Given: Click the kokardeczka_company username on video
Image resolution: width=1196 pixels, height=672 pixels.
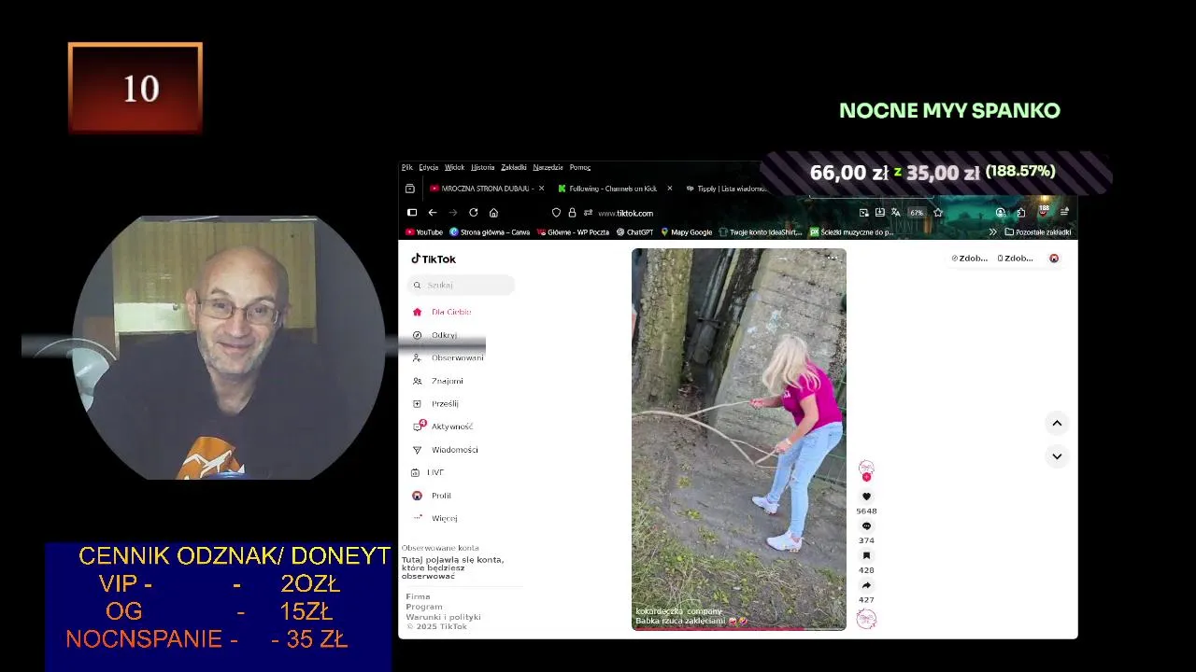Looking at the screenshot, I should click(x=678, y=611).
